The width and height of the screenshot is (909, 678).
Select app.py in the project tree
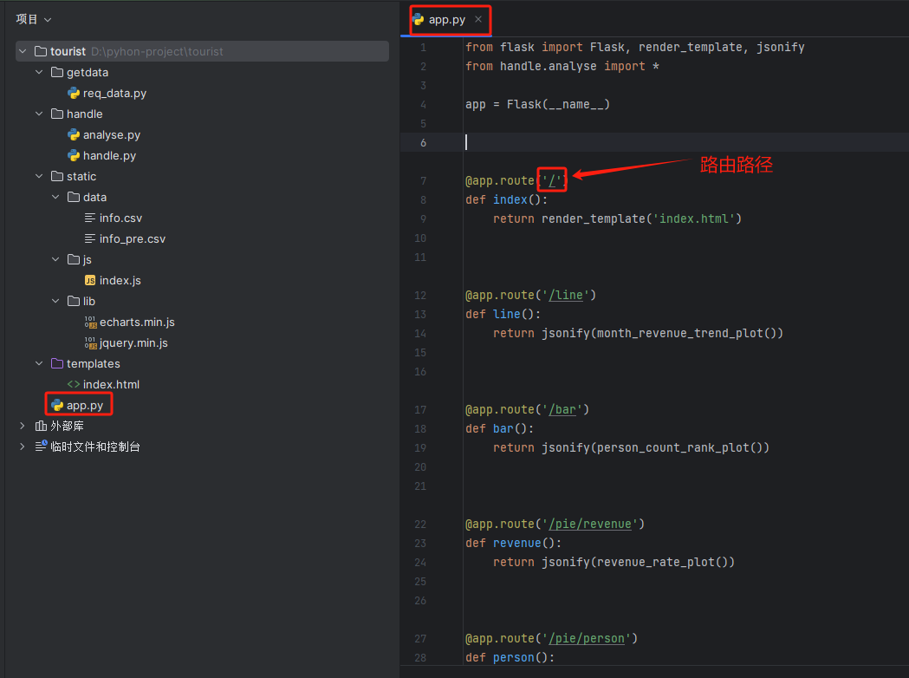point(85,406)
